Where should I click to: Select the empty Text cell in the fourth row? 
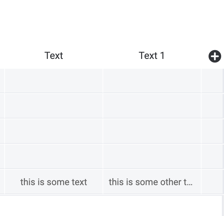pyautogui.click(x=54, y=156)
